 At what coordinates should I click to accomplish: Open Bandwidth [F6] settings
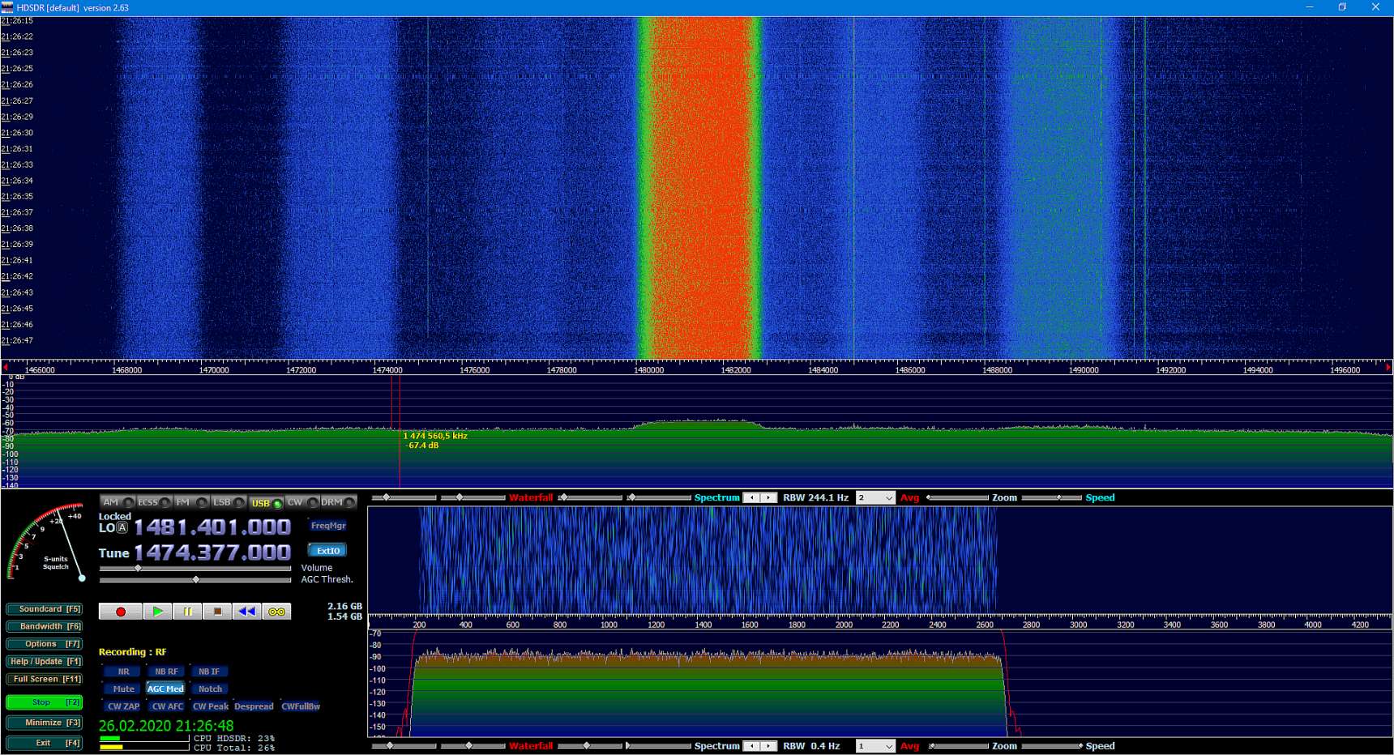point(45,626)
